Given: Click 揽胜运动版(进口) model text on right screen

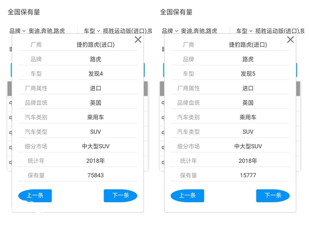Looking at the screenshot, I should 277,31.
